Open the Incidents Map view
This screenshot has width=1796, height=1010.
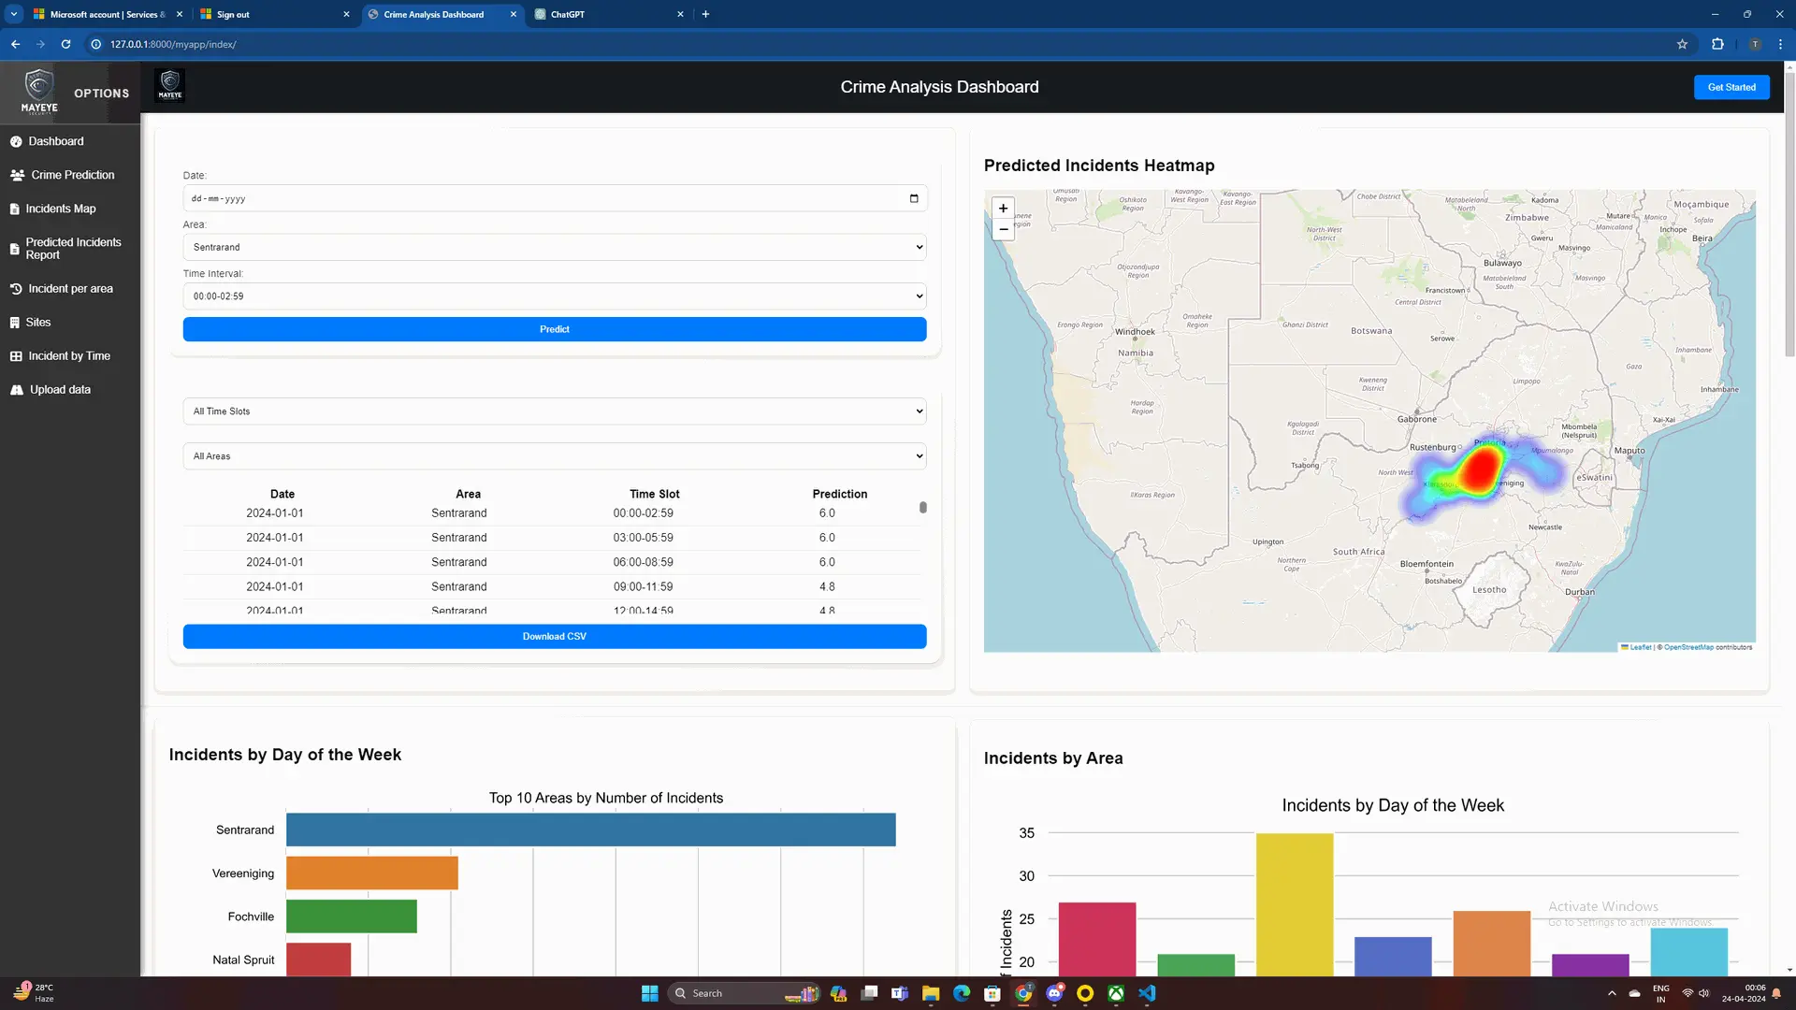coord(63,209)
